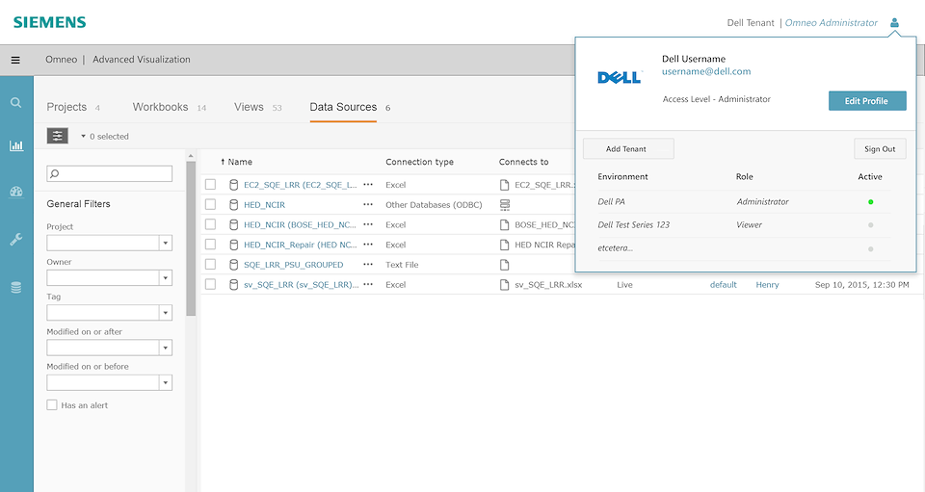The width and height of the screenshot is (925, 492).
Task: Click database icon for HED_NCIR_Repair row
Action: pyautogui.click(x=233, y=245)
